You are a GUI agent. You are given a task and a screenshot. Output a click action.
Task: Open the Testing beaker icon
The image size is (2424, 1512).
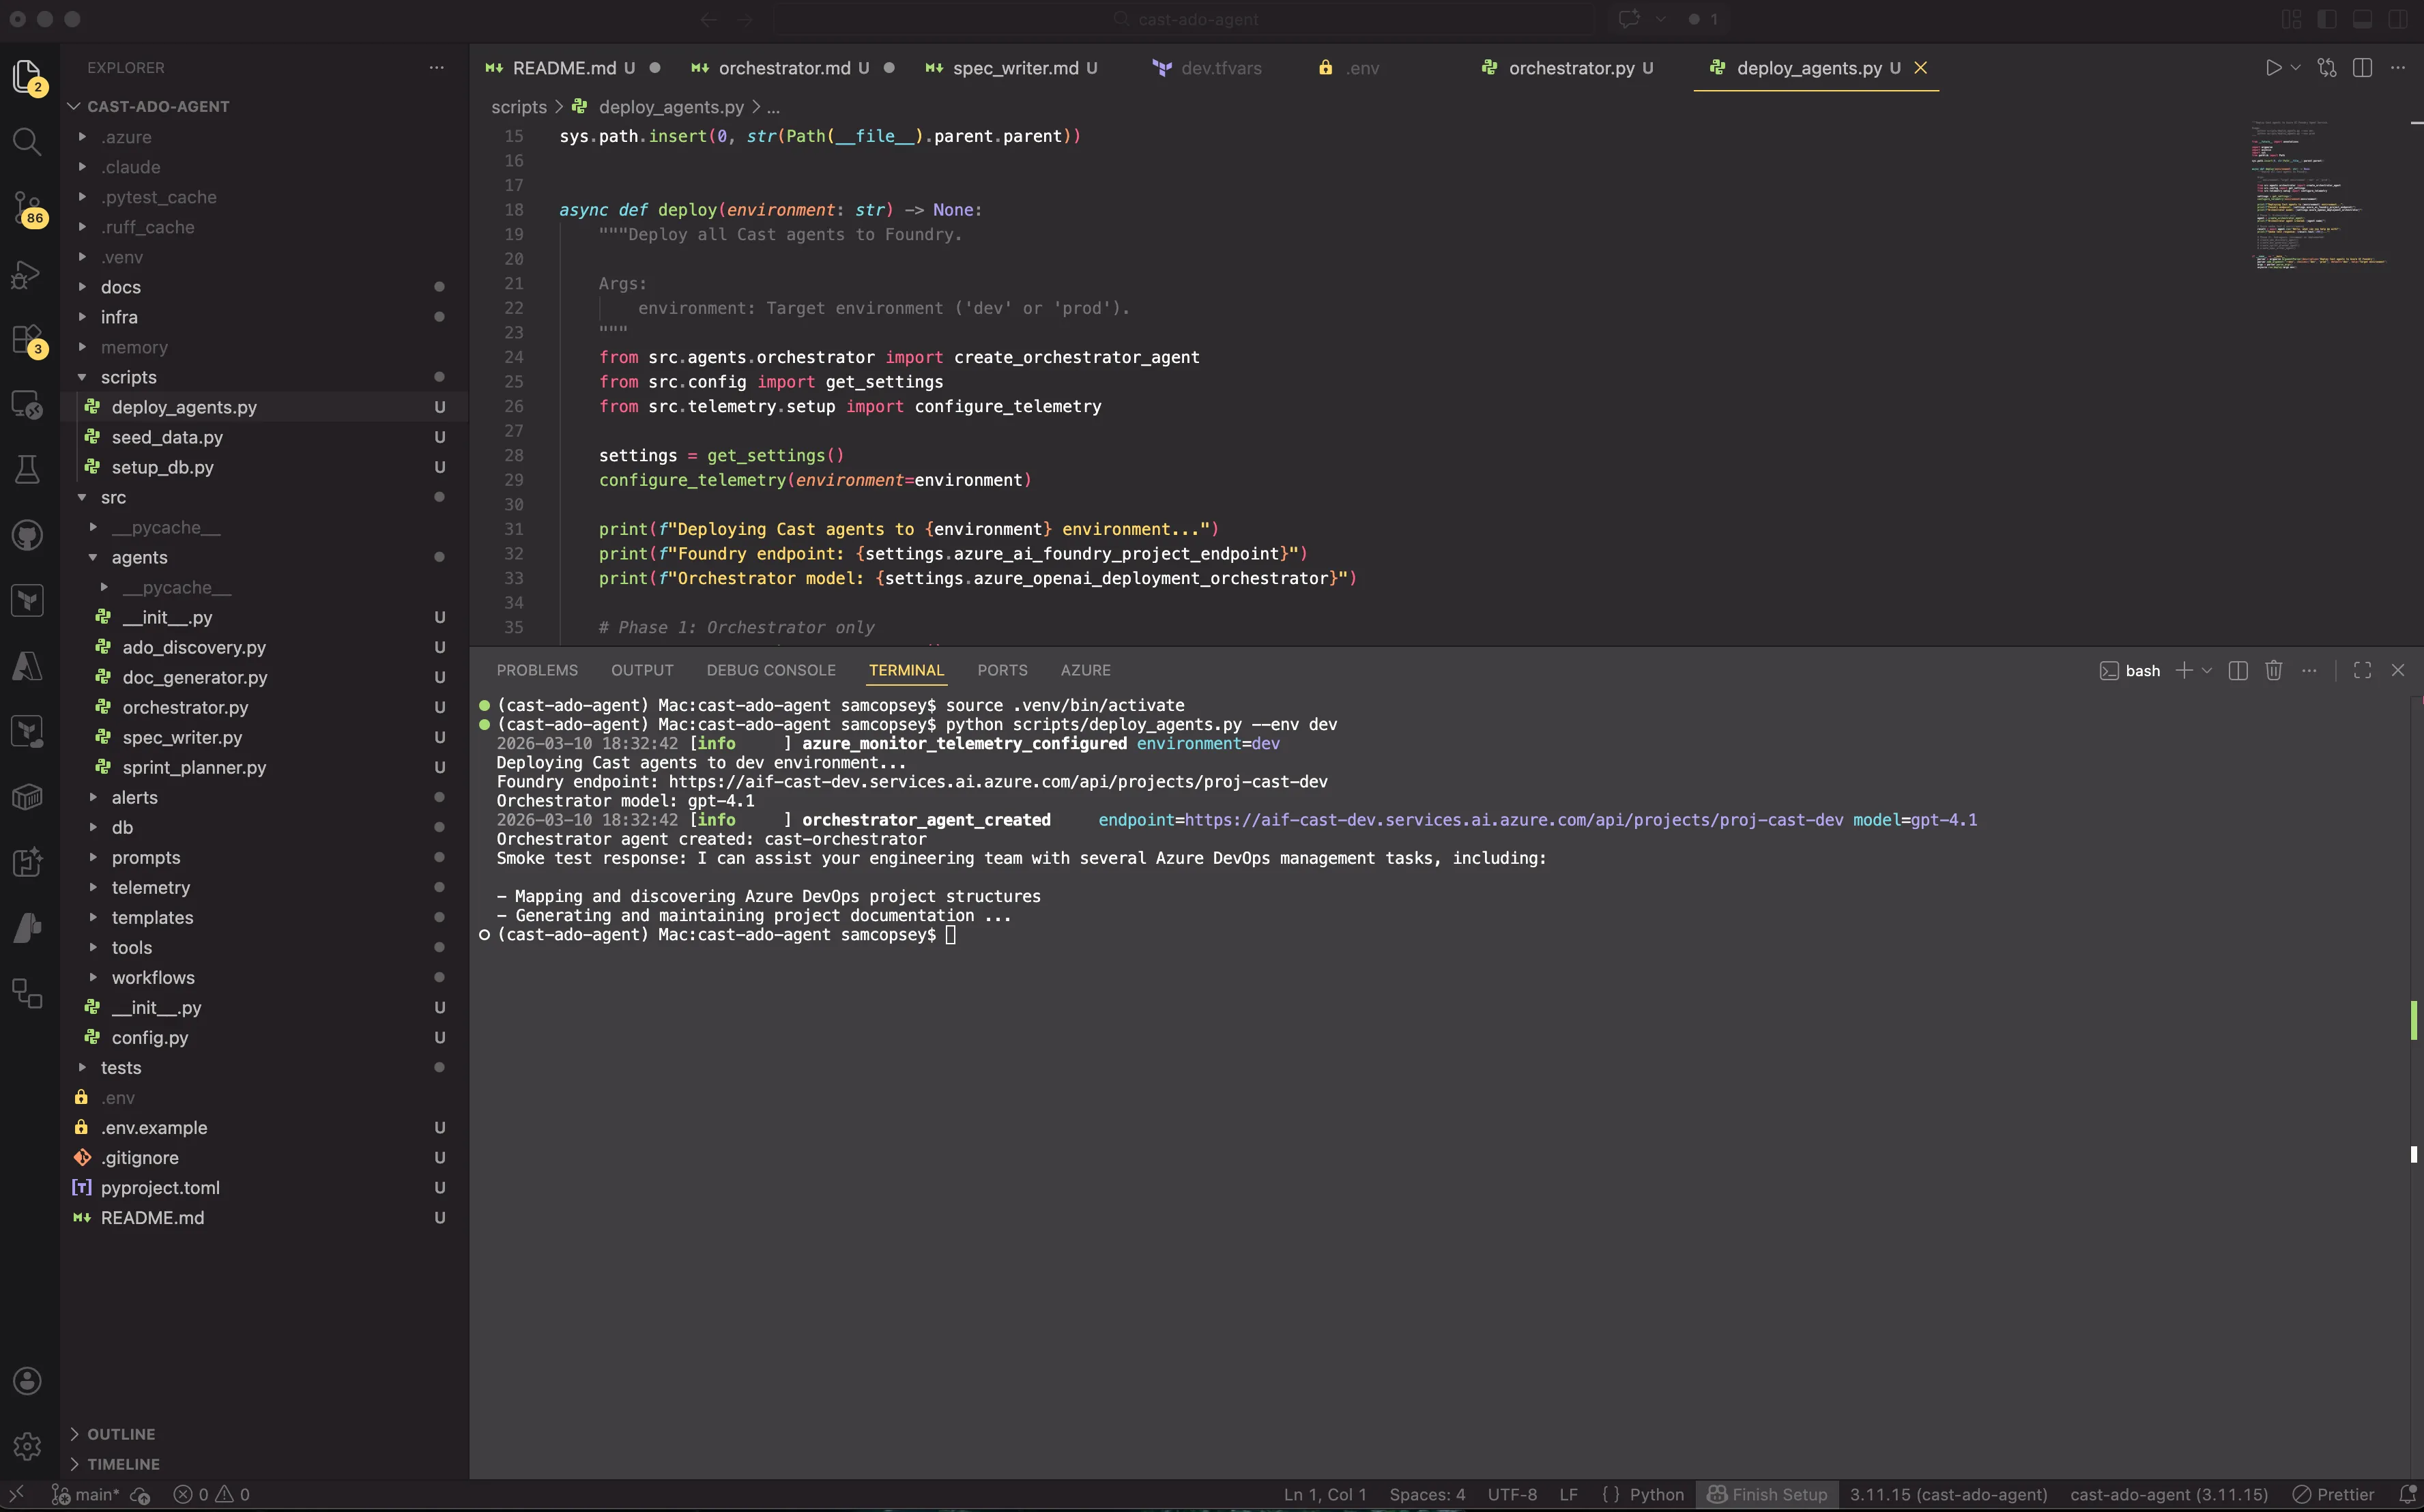27,470
